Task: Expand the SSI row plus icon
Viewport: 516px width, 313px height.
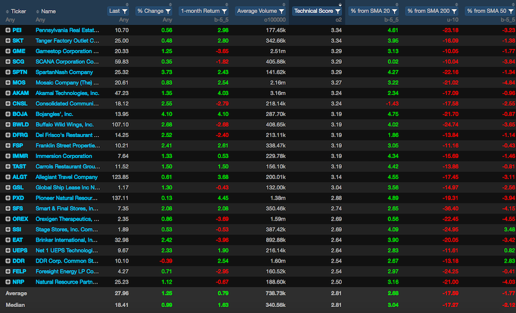Action: click(8, 229)
